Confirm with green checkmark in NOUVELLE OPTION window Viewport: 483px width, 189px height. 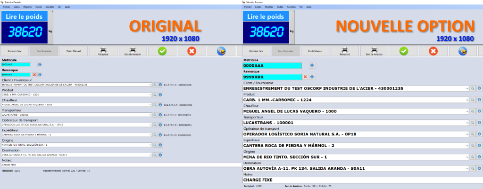pos(404,51)
